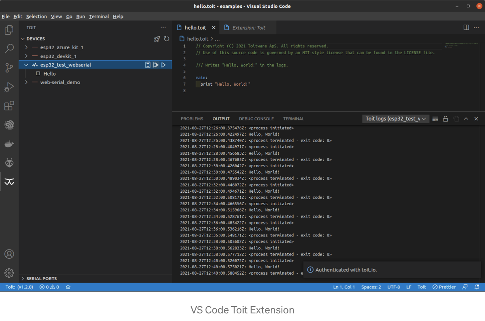Click the Toit language mode indicator

point(422,287)
